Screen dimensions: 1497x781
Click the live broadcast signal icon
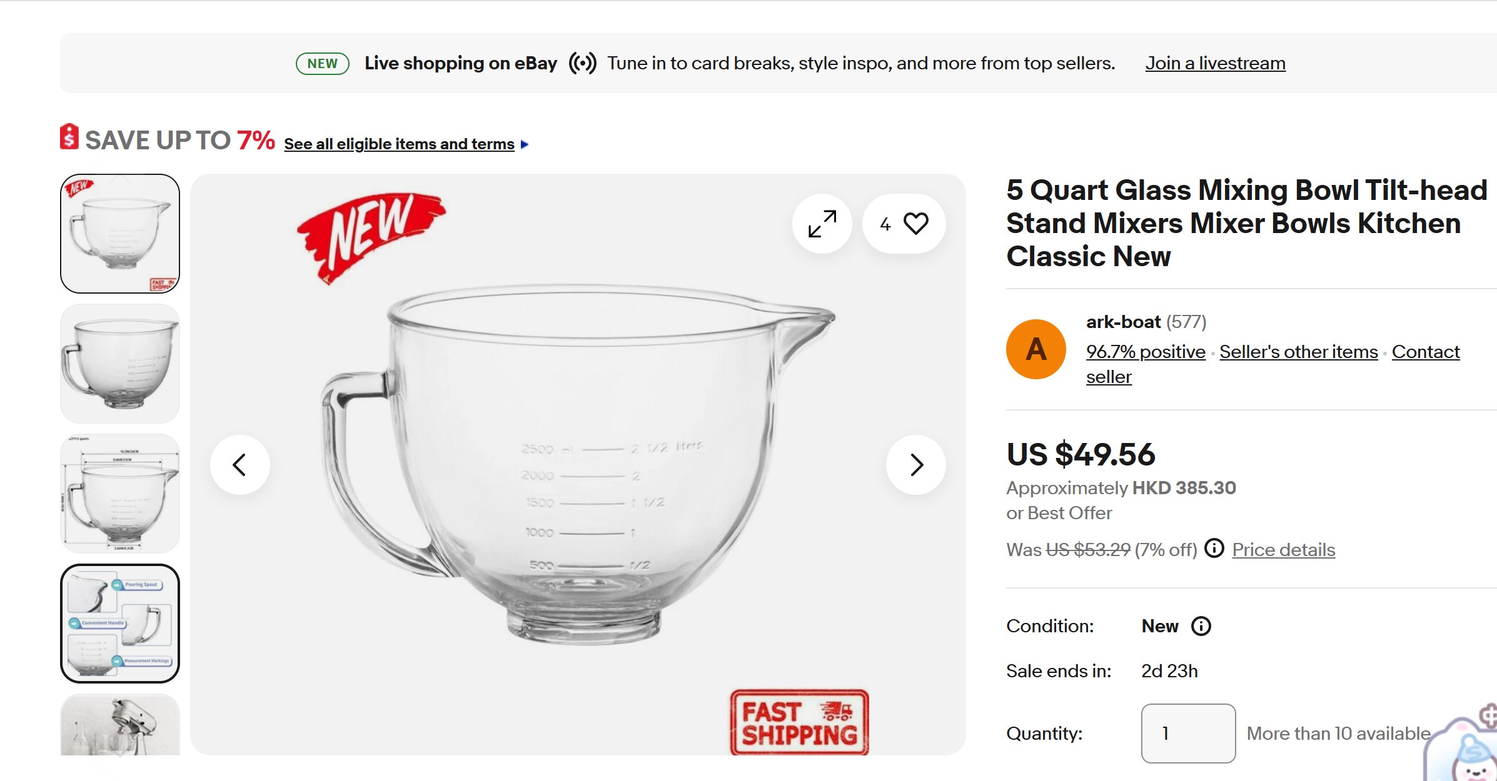(582, 63)
